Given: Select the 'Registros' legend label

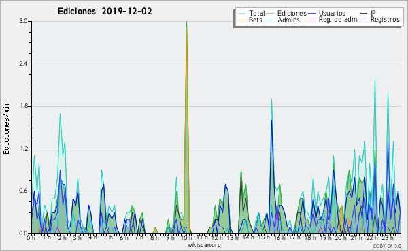Looking at the screenshot, I should click(385, 20).
